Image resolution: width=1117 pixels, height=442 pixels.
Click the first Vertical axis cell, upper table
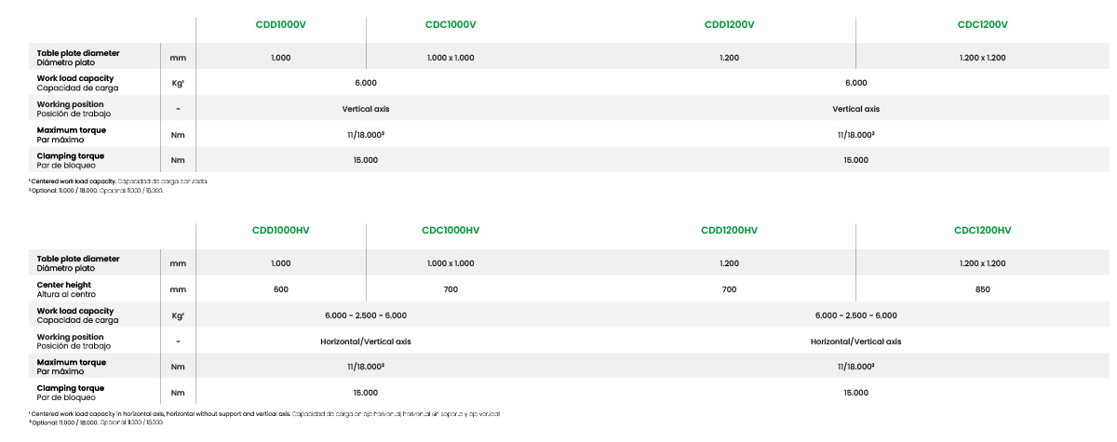(x=365, y=109)
